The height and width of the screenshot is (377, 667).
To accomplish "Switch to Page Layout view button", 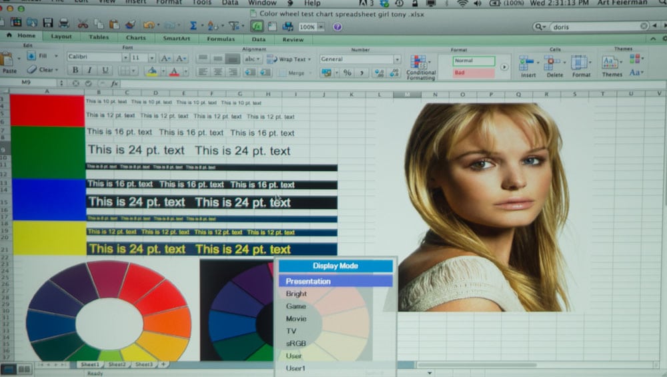I will point(24,369).
